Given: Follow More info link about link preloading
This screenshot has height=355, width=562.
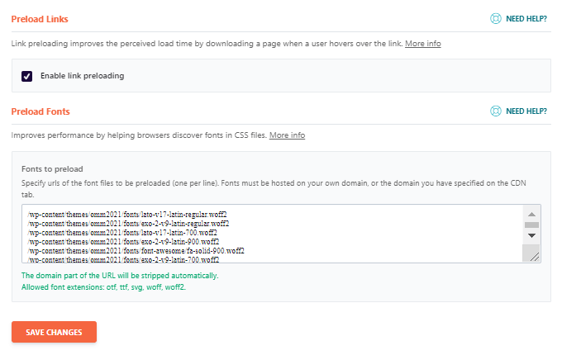Looking at the screenshot, I should [422, 43].
